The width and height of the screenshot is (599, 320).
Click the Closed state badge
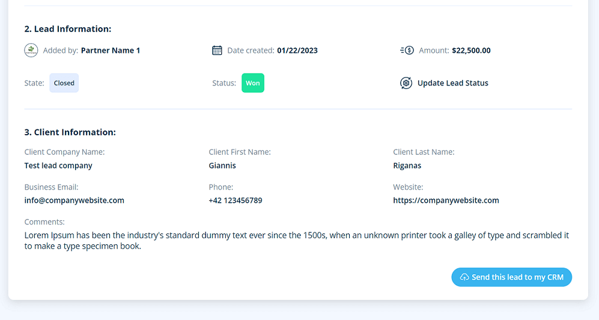point(64,83)
